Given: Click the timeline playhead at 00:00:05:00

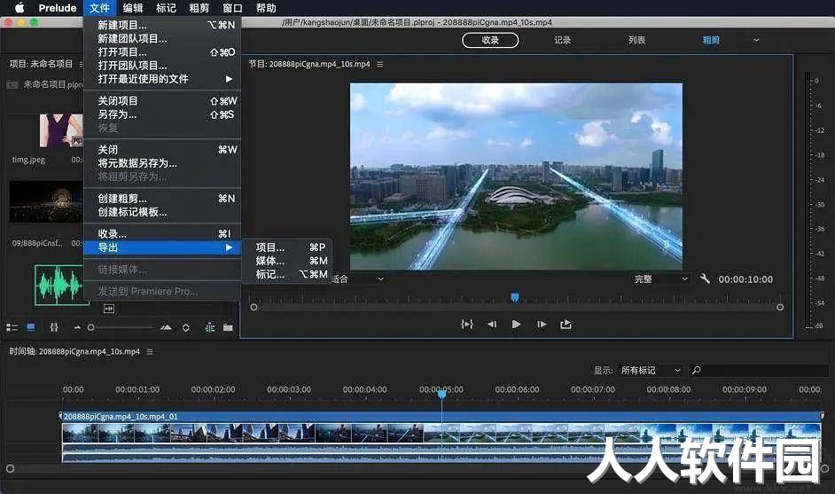Looking at the screenshot, I should pyautogui.click(x=441, y=395).
